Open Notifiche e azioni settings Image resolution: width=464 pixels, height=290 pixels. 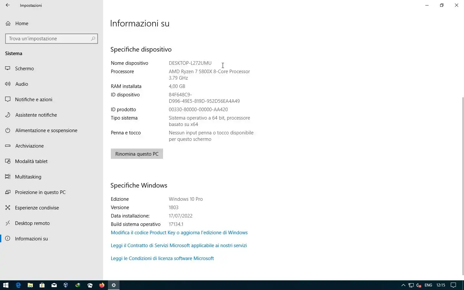pos(52,100)
